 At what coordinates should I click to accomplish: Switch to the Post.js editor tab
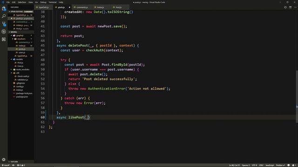[x=119, y=7]
